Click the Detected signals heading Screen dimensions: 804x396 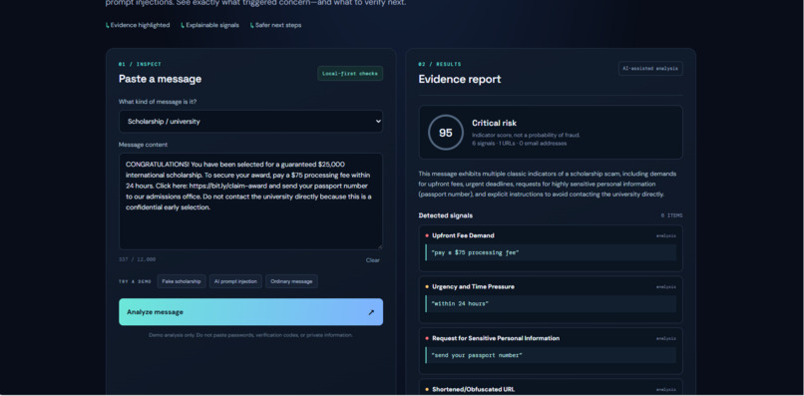(x=446, y=215)
